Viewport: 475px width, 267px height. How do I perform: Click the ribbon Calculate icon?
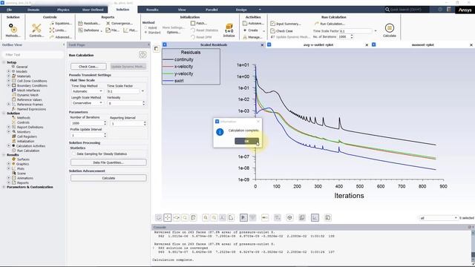click(x=389, y=30)
